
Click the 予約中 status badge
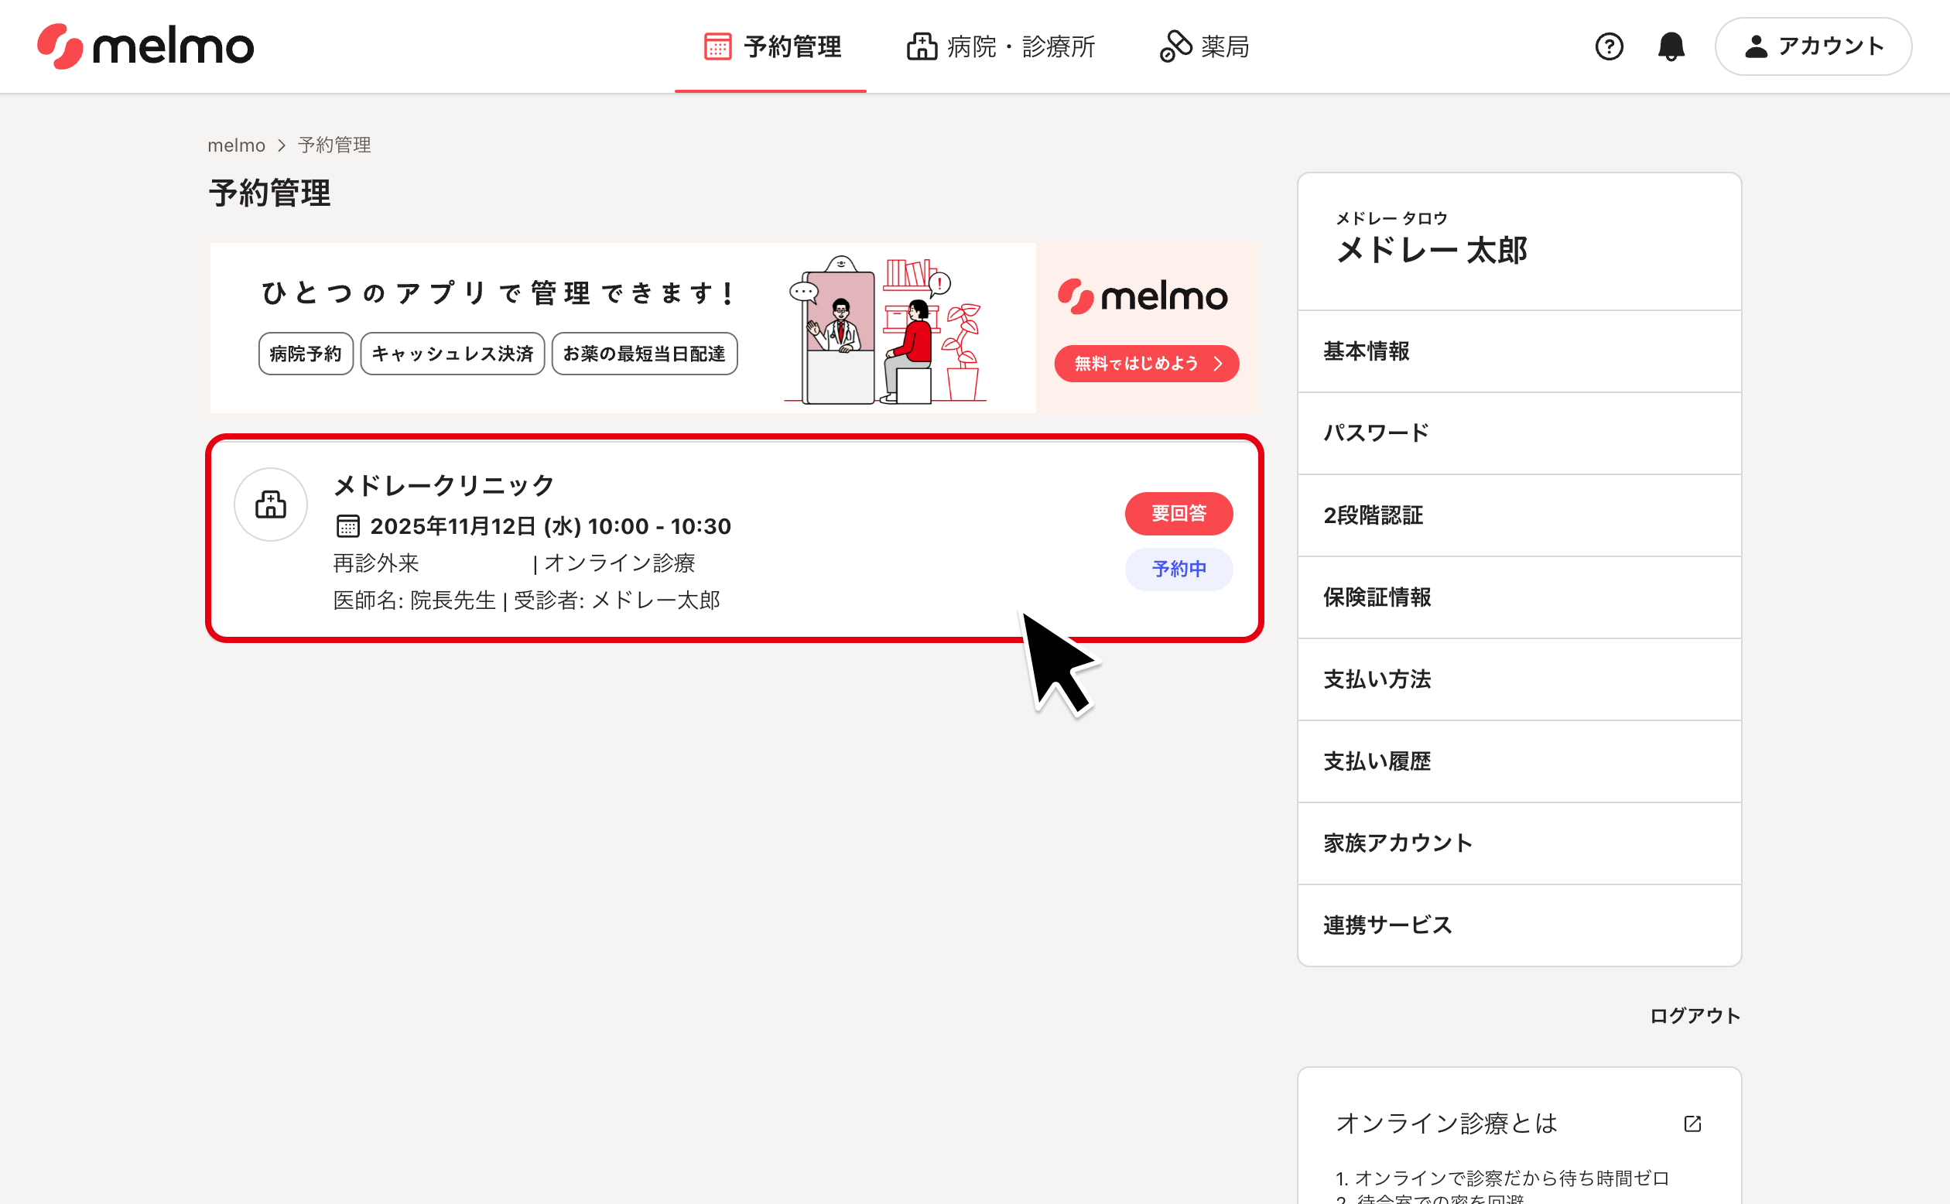click(x=1179, y=570)
